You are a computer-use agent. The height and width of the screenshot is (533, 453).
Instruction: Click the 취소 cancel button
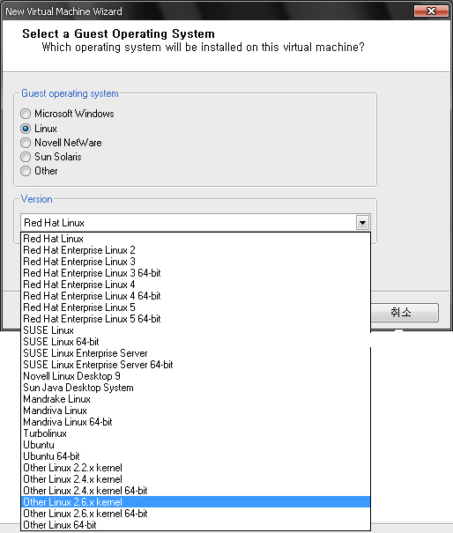tap(405, 313)
